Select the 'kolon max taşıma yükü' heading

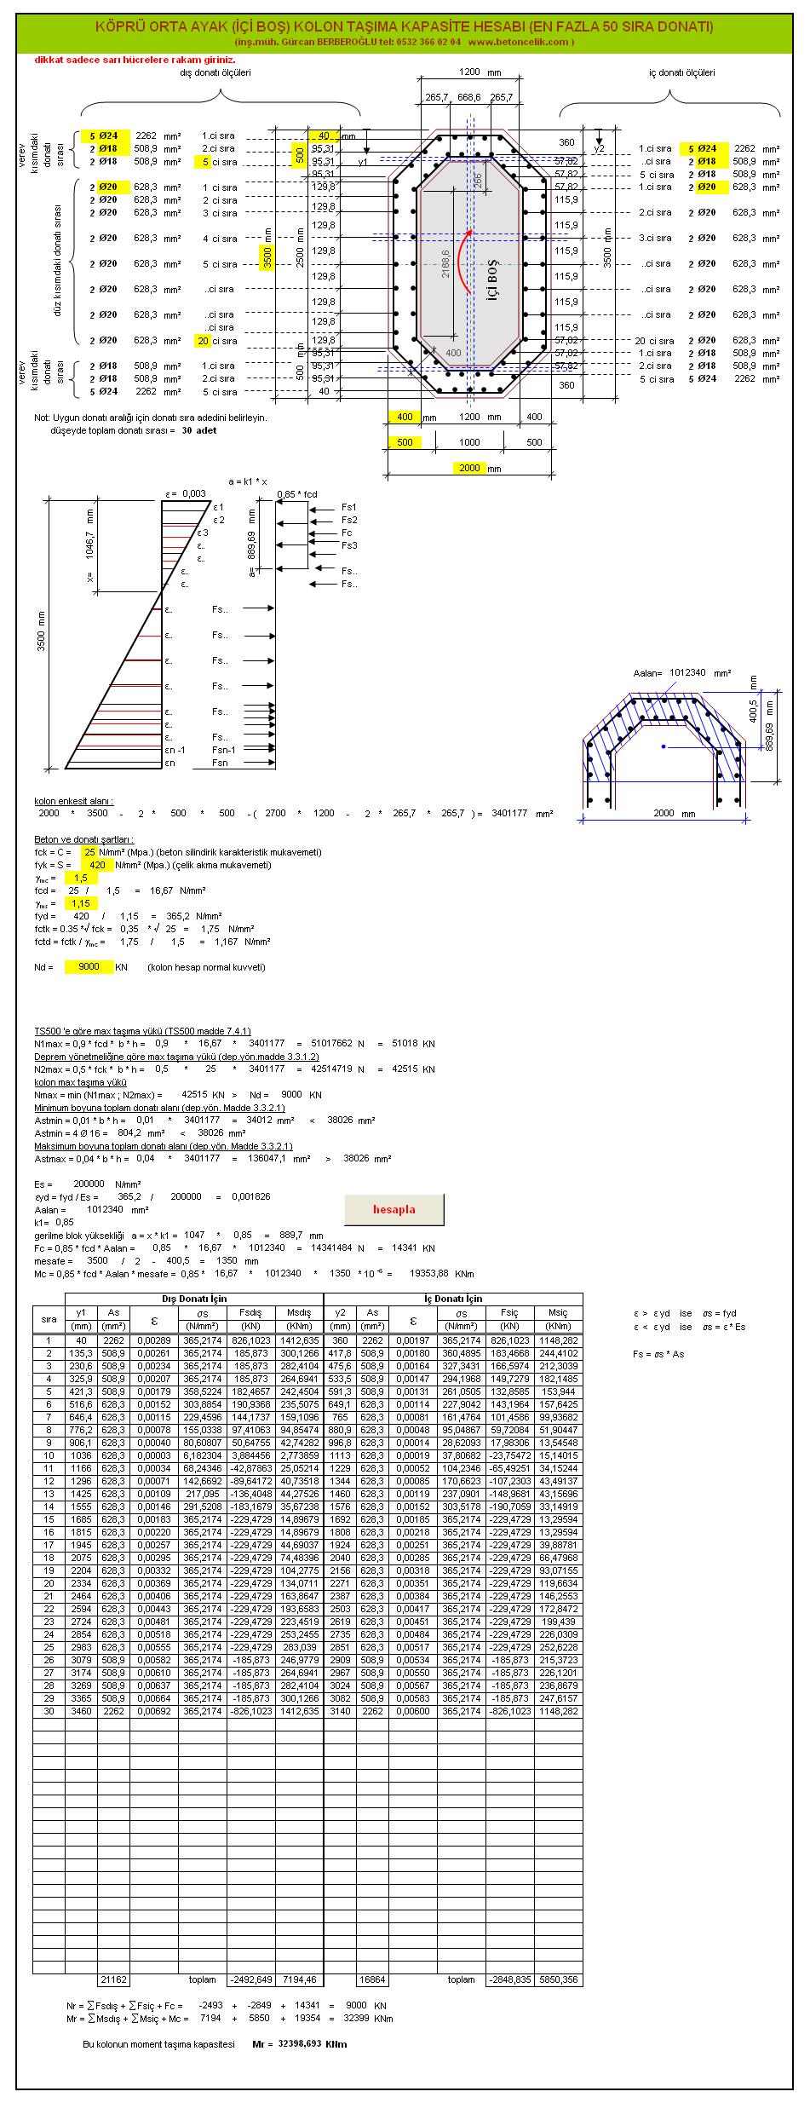pyautogui.click(x=80, y=1082)
